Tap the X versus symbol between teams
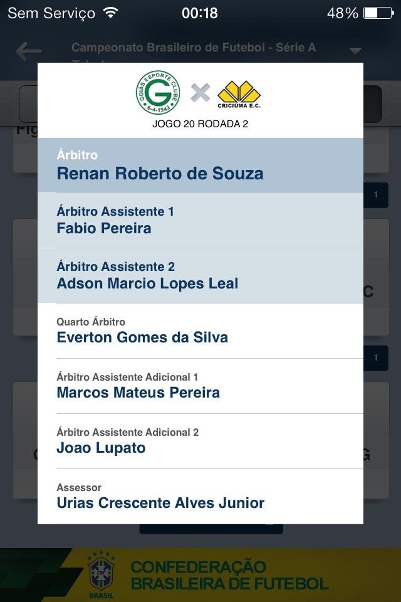Screen dimensions: 401x602 point(200,93)
